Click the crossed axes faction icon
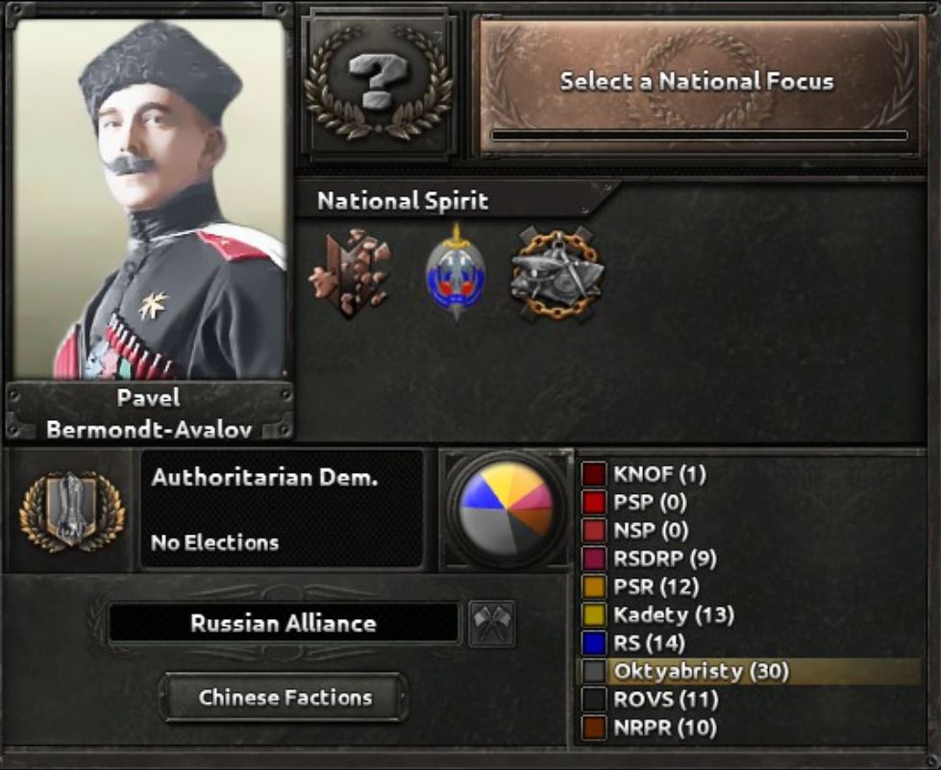Image resolution: width=941 pixels, height=770 pixels. pyautogui.click(x=491, y=624)
